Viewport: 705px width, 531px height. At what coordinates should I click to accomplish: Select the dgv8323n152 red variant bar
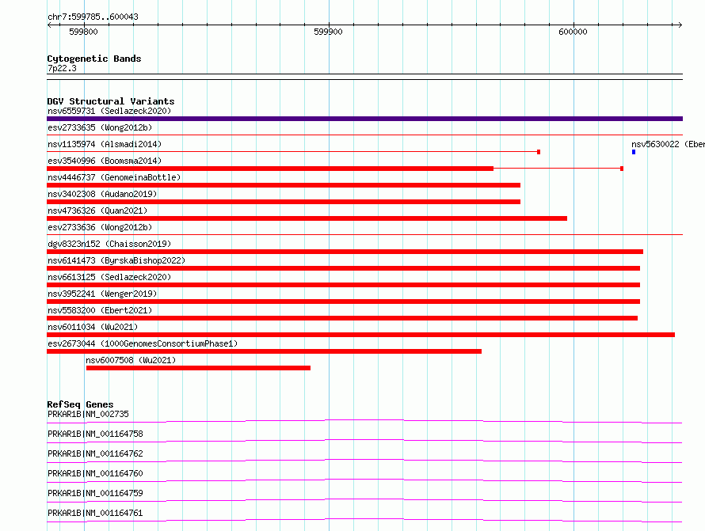[x=345, y=252]
